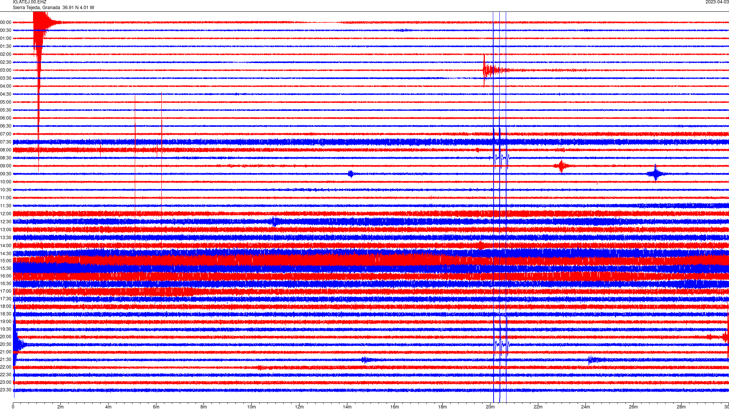Select the 00:30 time row label

pyautogui.click(x=6, y=30)
